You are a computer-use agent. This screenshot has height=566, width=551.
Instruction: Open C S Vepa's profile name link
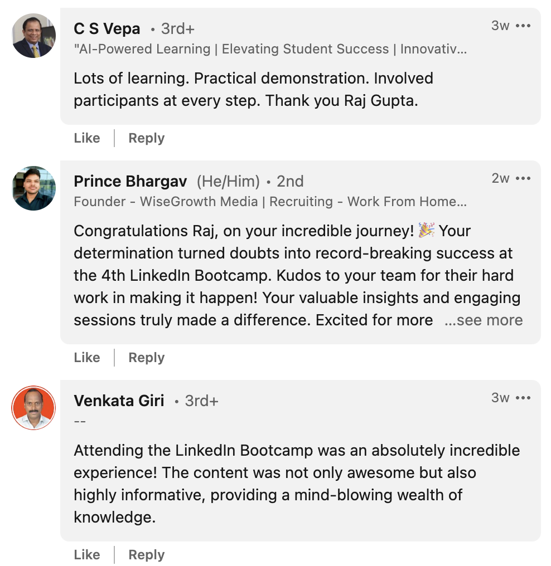pos(107,28)
